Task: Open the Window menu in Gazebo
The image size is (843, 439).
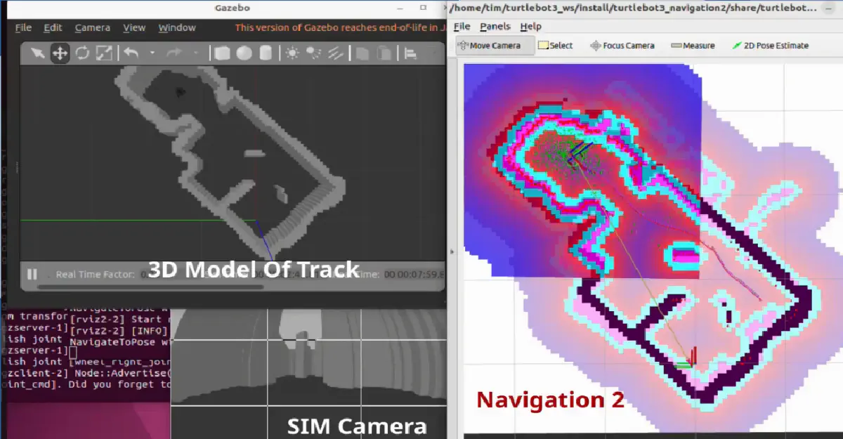Action: (x=177, y=28)
